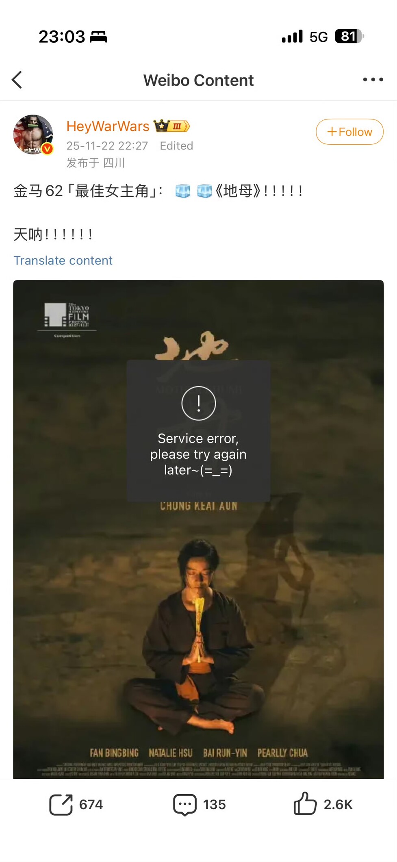Image resolution: width=397 pixels, height=862 pixels.
Task: Tap the 135 comments count
Action: coord(215,805)
